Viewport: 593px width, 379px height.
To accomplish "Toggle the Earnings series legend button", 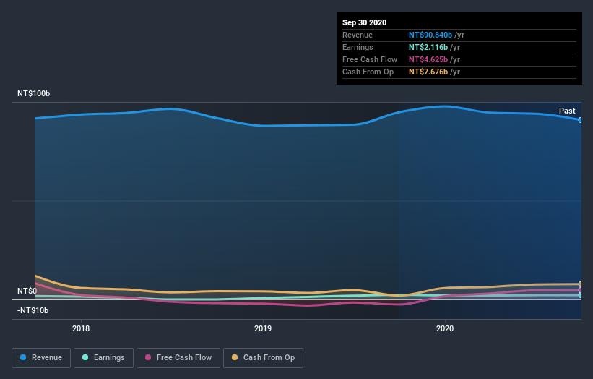I will tap(103, 358).
